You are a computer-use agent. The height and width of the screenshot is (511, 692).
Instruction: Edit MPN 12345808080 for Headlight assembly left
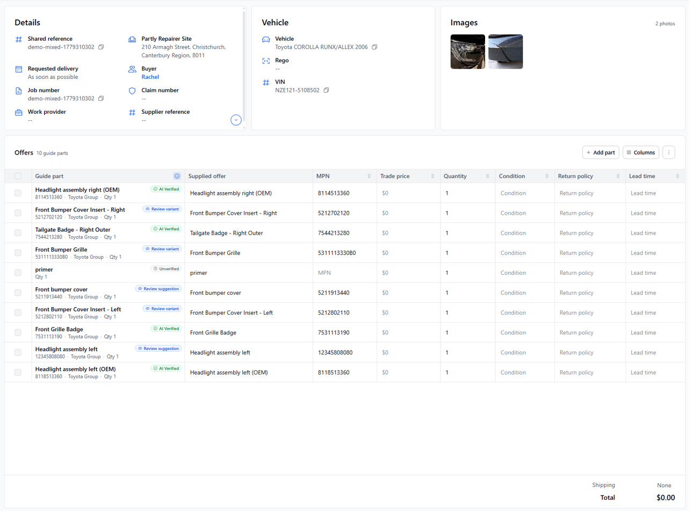pyautogui.click(x=345, y=352)
